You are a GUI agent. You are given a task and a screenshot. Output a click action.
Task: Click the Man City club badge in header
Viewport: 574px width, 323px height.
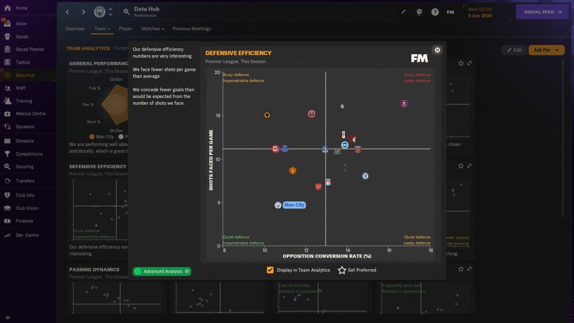click(100, 12)
